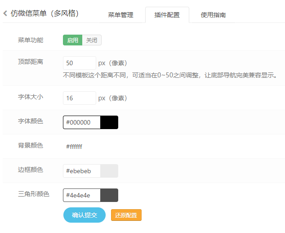The width and height of the screenshot is (285, 233).
Task: Enable menu function with 启用 toggle
Action: [72, 40]
